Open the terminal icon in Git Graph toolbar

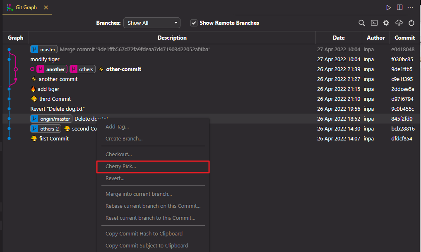(x=374, y=23)
